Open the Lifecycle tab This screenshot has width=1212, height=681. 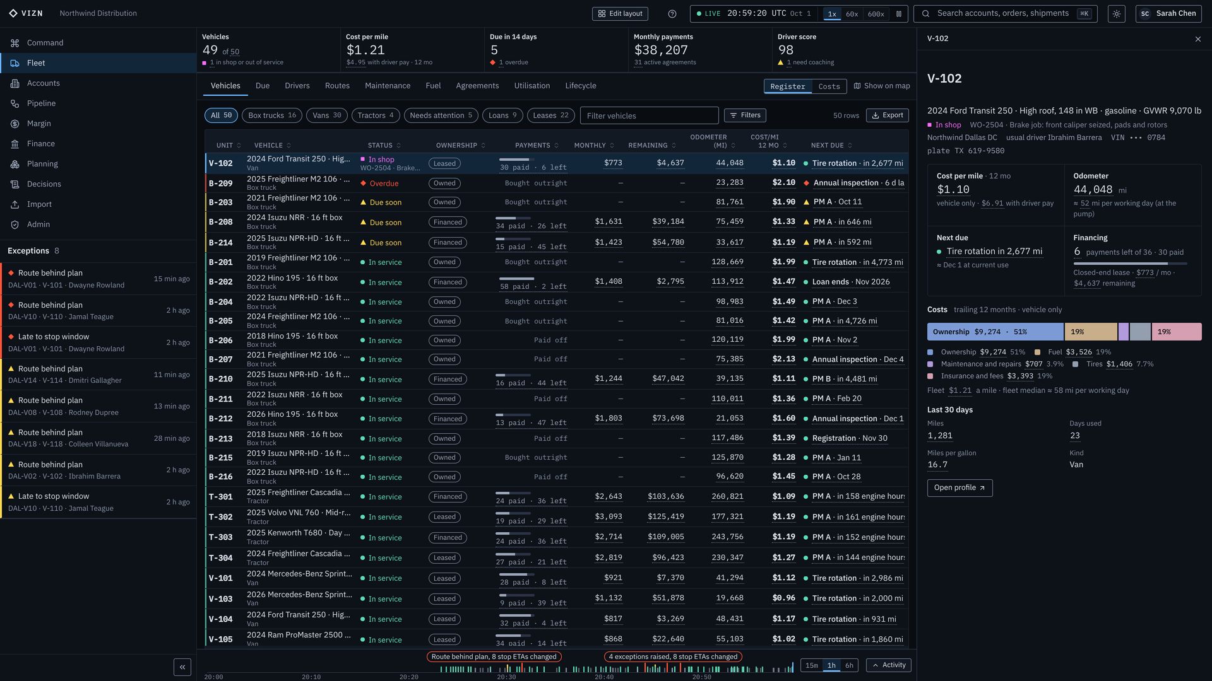[580, 86]
